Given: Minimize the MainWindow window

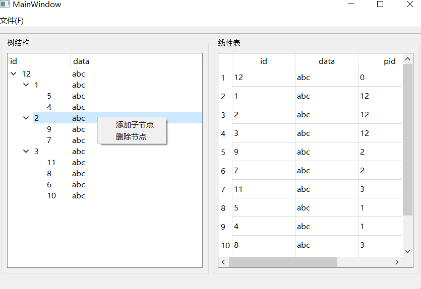Looking at the screenshot, I should pos(351,4).
